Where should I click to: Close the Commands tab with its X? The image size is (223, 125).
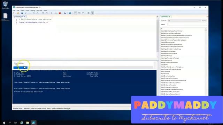169,17
